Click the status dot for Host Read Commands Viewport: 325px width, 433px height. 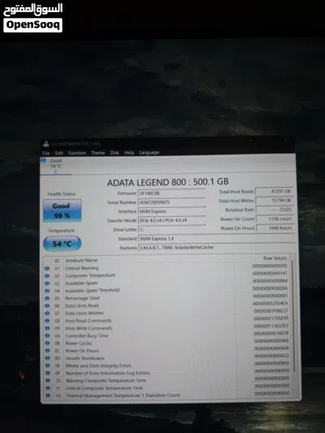(47, 321)
